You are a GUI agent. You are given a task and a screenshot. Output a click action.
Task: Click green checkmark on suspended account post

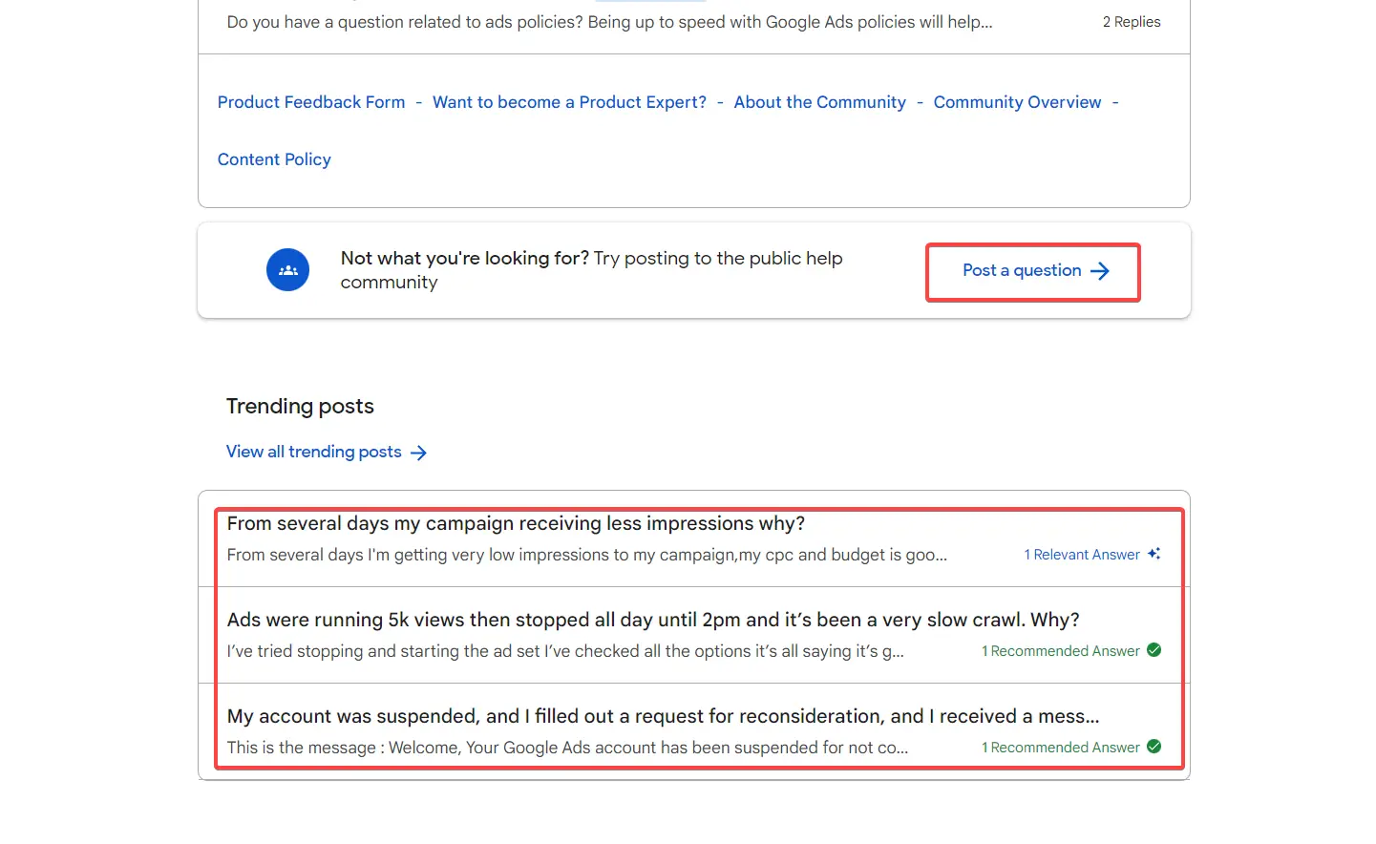point(1154,747)
